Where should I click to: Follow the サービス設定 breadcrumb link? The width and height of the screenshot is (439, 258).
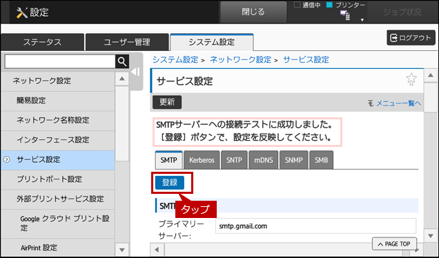[306, 59]
